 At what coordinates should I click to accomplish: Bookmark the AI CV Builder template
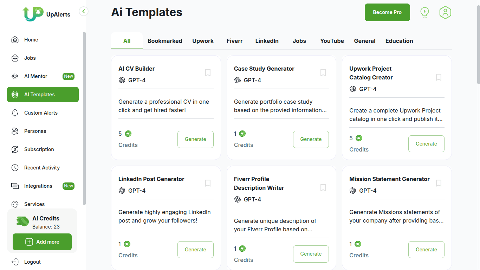tap(208, 73)
